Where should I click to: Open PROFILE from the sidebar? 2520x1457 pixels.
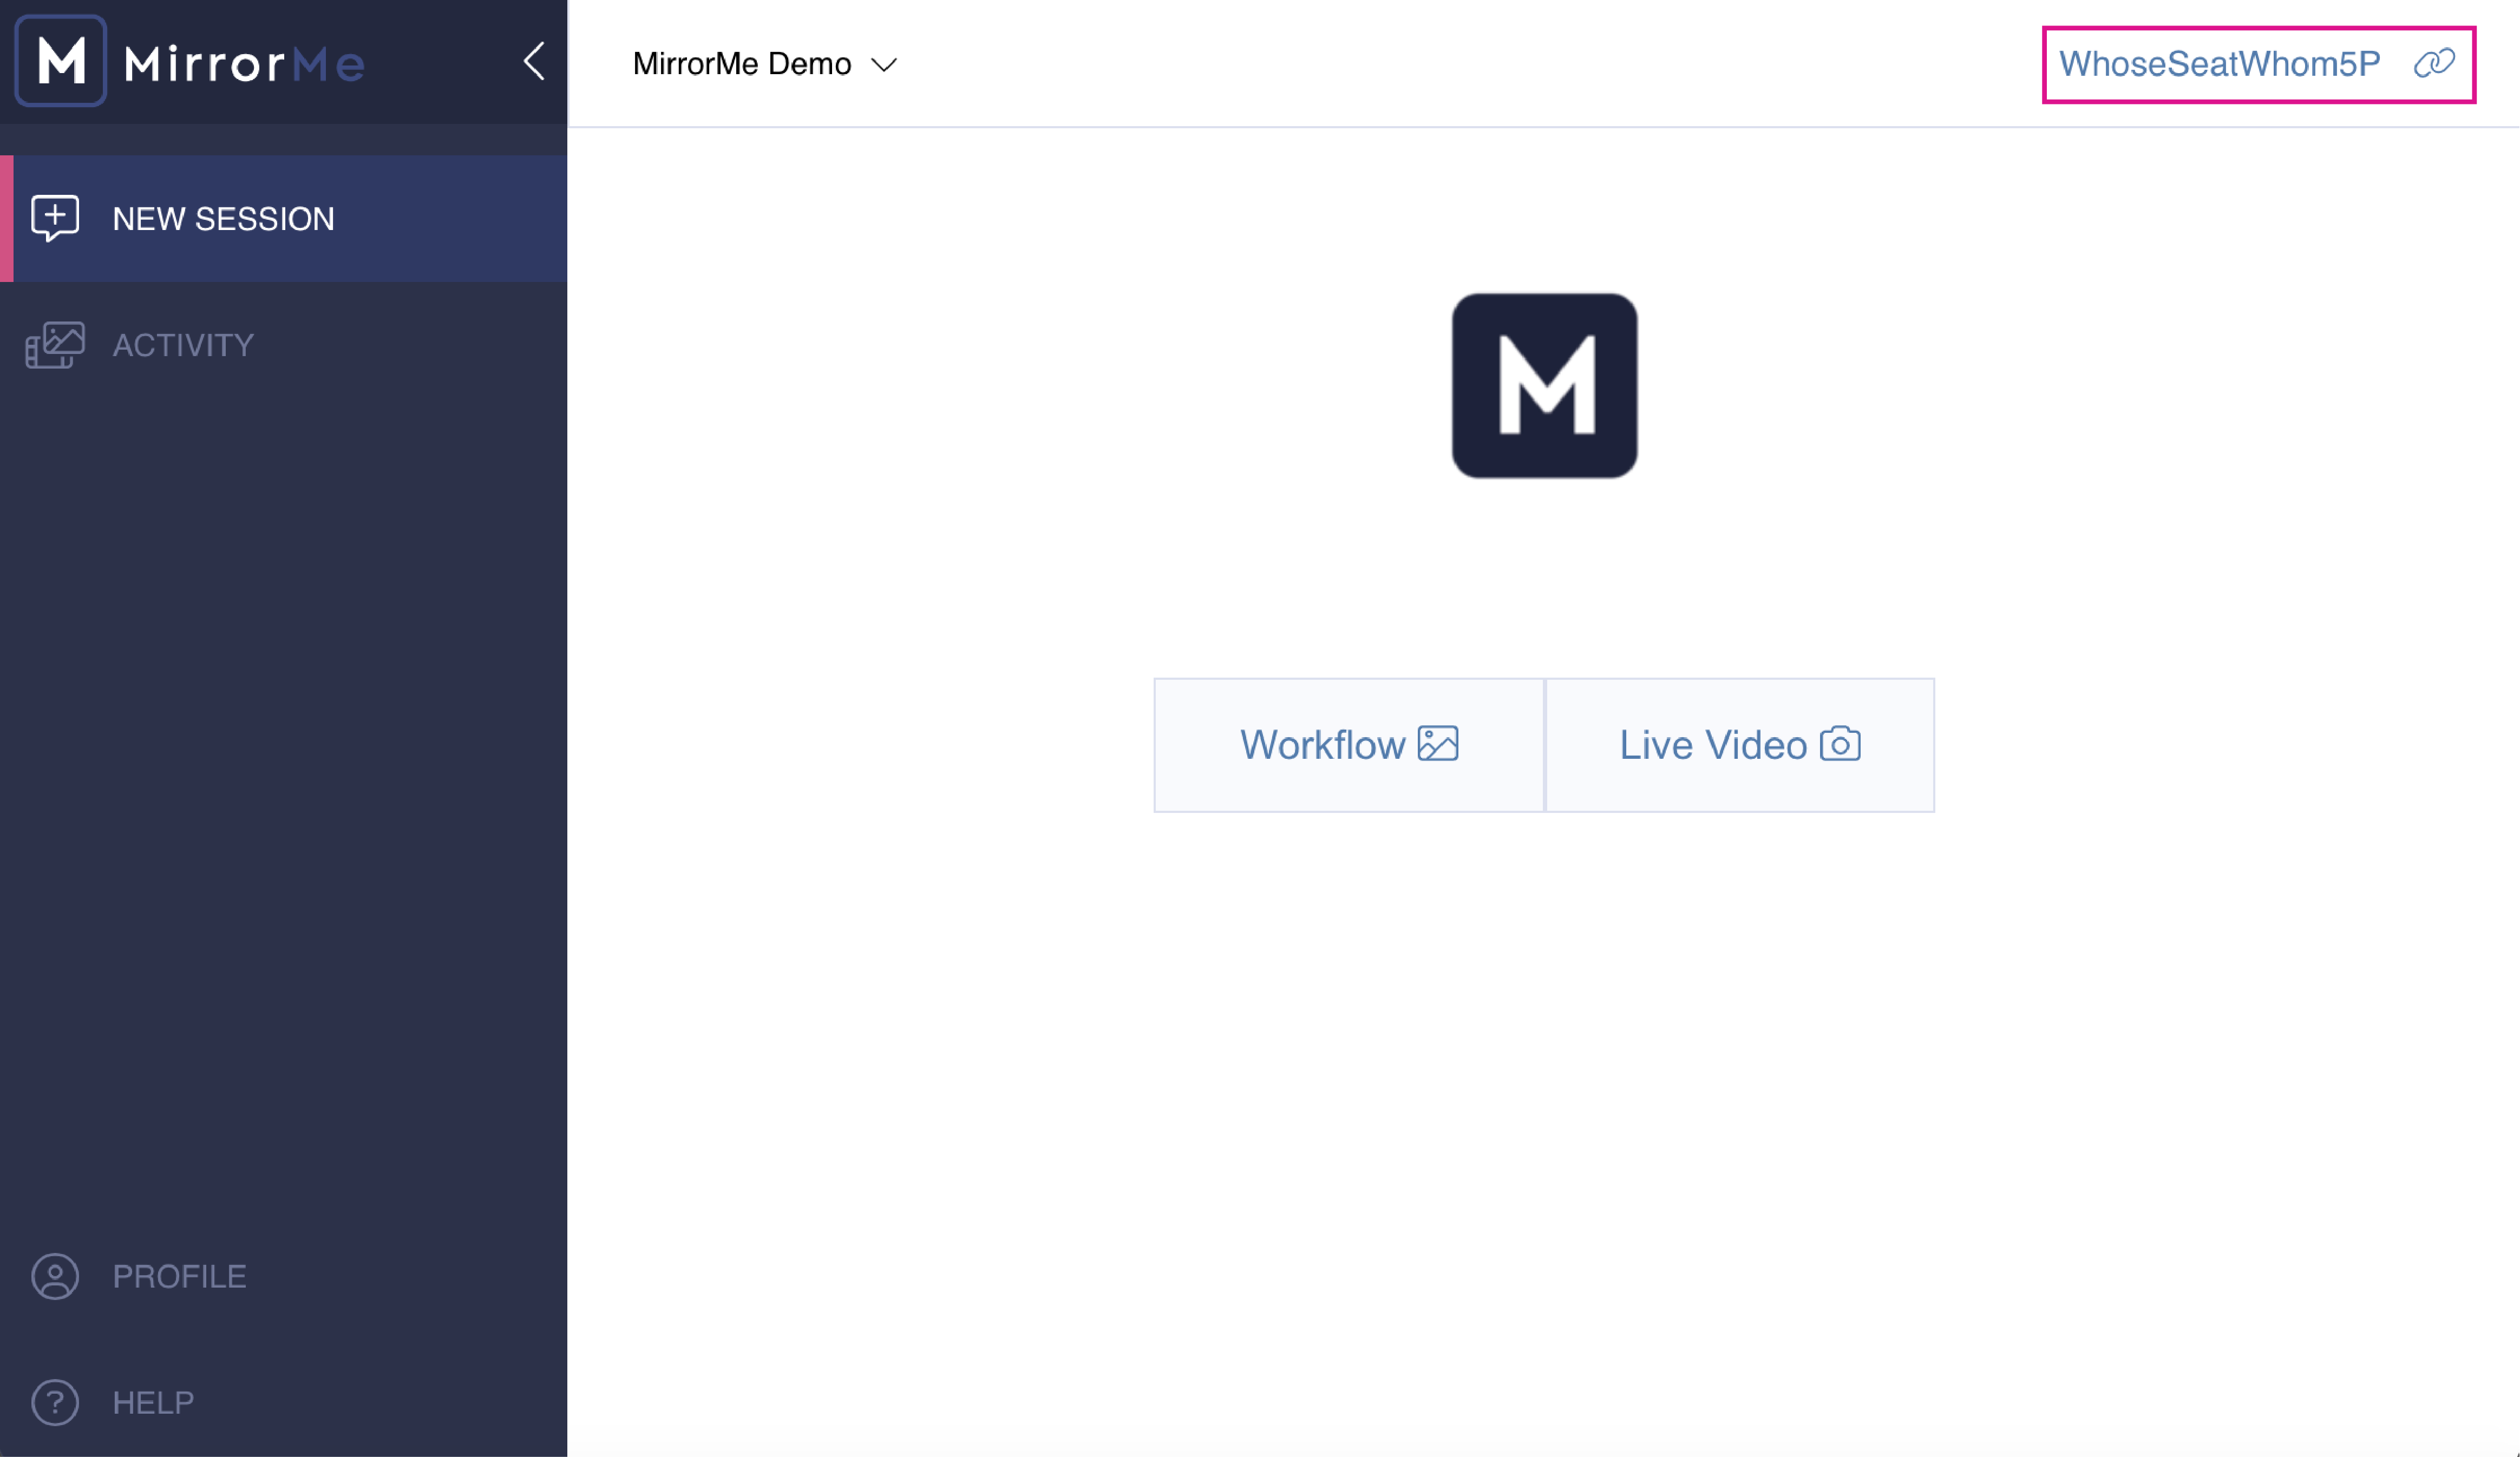[x=179, y=1275]
